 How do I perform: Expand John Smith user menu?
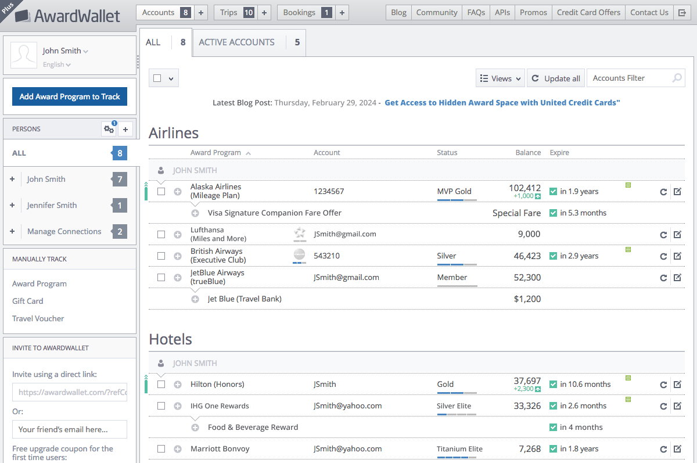[x=65, y=51]
